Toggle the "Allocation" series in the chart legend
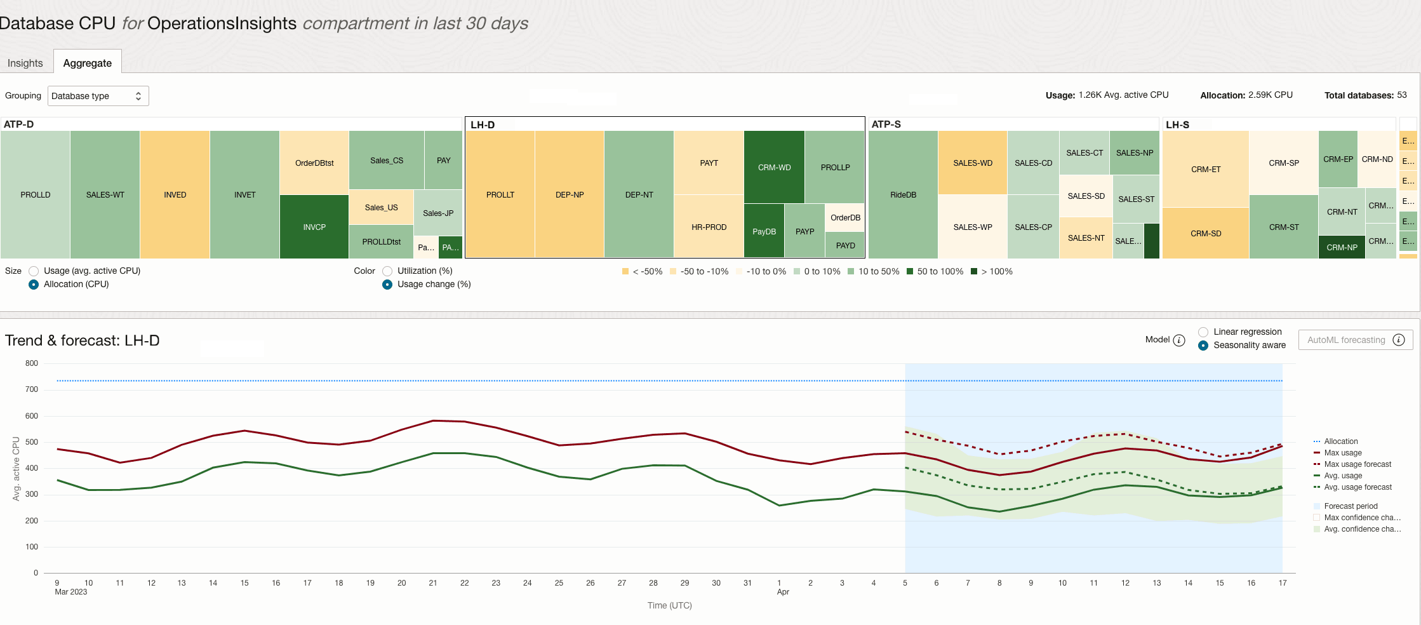The width and height of the screenshot is (1421, 625). 1338,441
